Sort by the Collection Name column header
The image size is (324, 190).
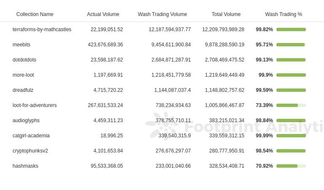(x=35, y=14)
